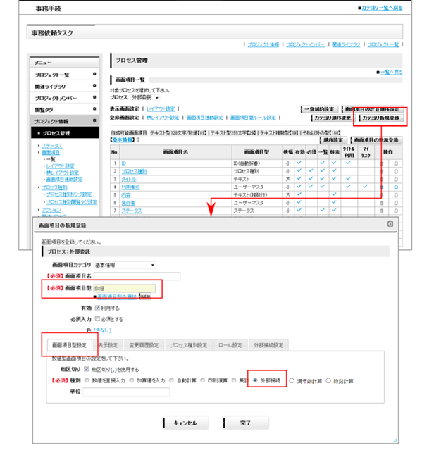This screenshot has width=434, height=455.
Task: Click square icon on プロジェクト一覧 menu row
Action: pos(94,74)
